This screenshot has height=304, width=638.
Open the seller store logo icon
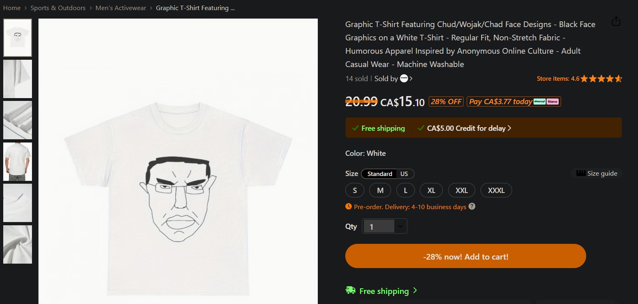click(404, 79)
